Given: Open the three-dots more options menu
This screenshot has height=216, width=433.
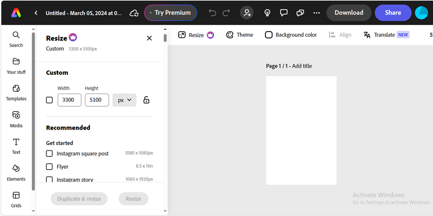Looking at the screenshot, I should (x=317, y=13).
